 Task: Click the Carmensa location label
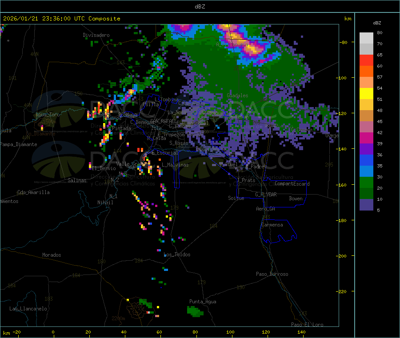tap(272, 225)
